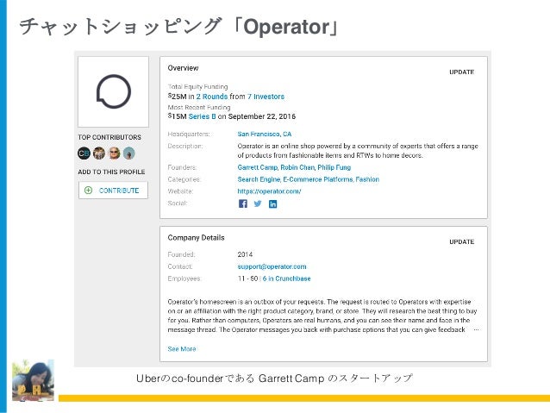Viewport: 550px width, 413px height.
Task: Click the Most Recent Funding label
Action: tap(199, 108)
